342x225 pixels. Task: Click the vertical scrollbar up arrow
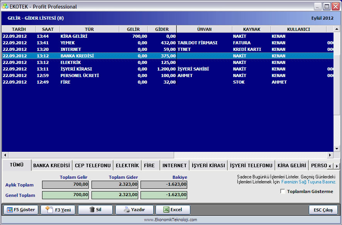coord(337,29)
